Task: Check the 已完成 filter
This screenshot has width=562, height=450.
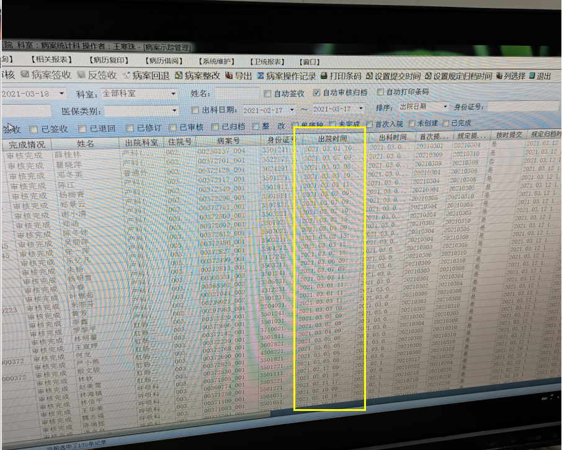Action: click(x=446, y=123)
